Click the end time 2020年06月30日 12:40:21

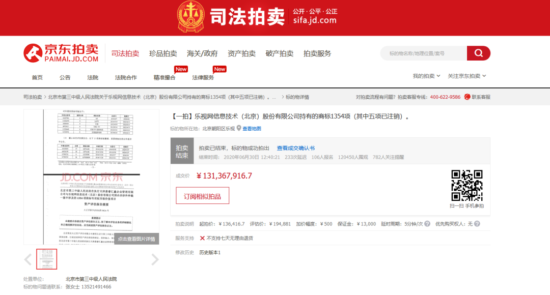click(x=252, y=157)
